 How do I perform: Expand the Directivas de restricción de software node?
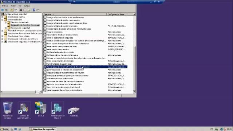point(3,39)
